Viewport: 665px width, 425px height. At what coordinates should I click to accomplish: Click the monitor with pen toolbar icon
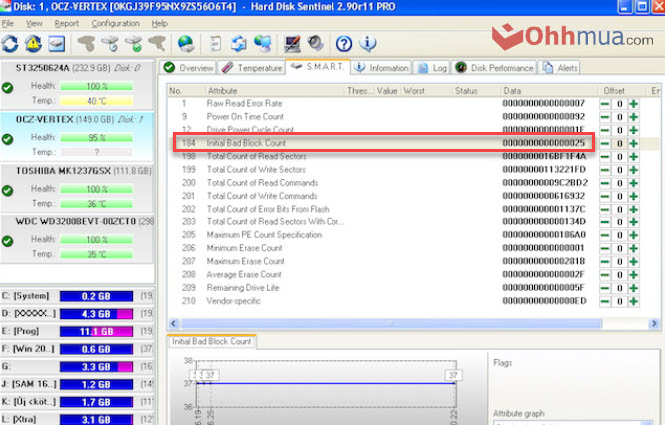click(293, 44)
